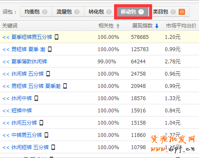The height and width of the screenshot is (158, 199).
Task: Select the 类目包 tab
Action: click(x=171, y=12)
